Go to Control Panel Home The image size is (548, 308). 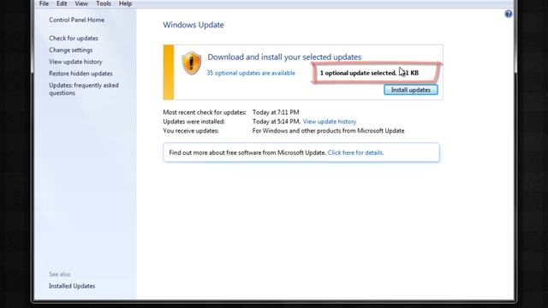coord(76,20)
